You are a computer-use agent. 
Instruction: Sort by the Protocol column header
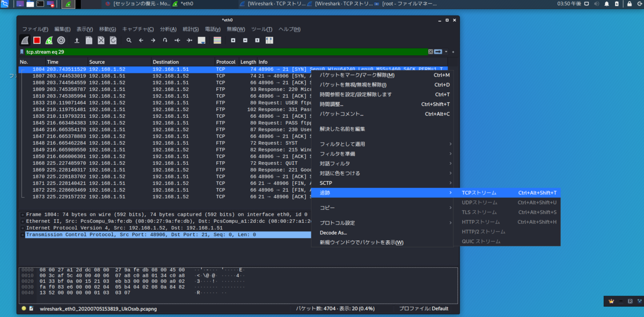point(226,62)
